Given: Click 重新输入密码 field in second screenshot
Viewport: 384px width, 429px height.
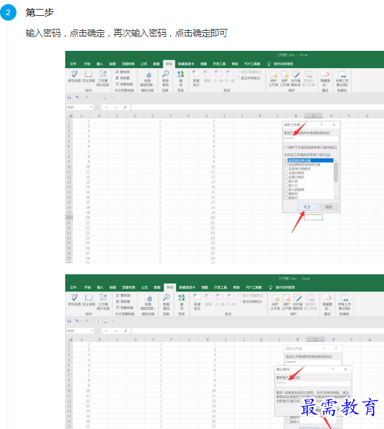Looking at the screenshot, I should 313,383.
